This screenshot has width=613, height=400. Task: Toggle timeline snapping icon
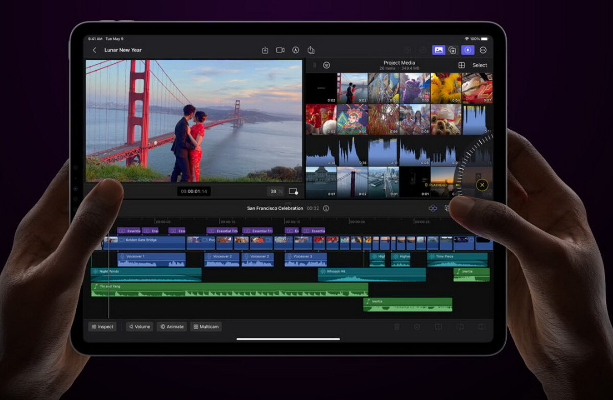click(433, 208)
